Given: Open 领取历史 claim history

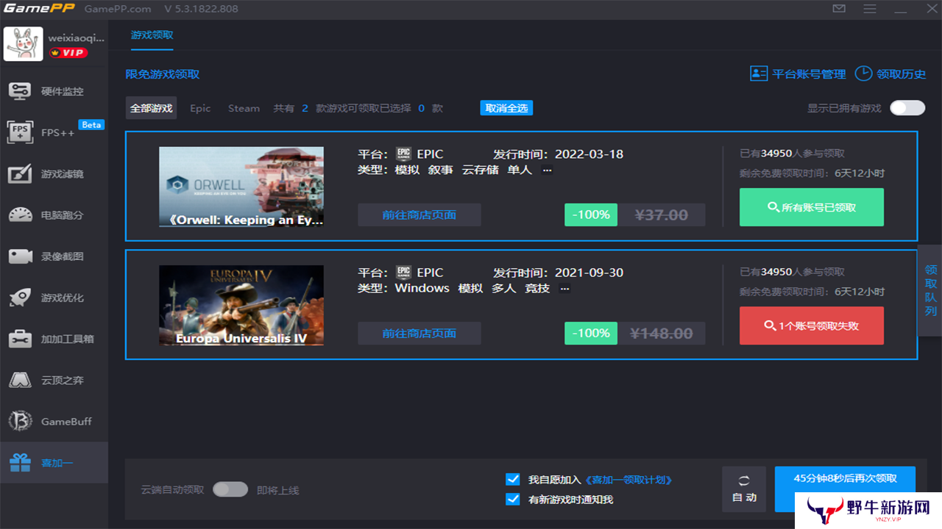Looking at the screenshot, I should (890, 74).
